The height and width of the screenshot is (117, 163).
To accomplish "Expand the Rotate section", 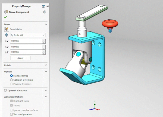I will coord(46,65).
